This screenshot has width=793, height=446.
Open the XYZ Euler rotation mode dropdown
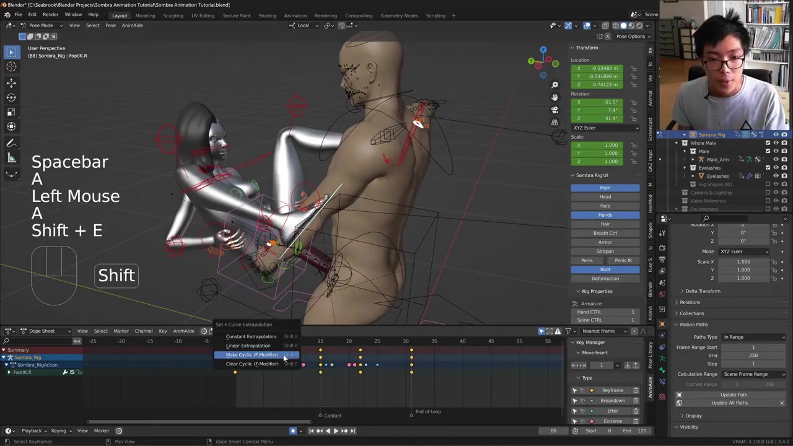click(x=605, y=128)
